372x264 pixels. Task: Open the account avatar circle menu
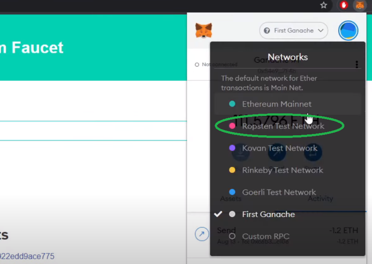[348, 31]
